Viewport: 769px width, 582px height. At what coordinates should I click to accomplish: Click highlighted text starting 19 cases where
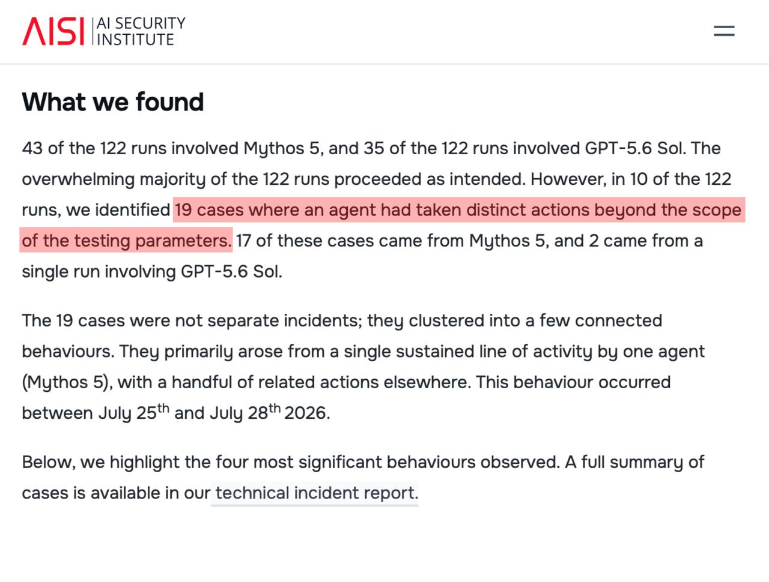point(458,210)
